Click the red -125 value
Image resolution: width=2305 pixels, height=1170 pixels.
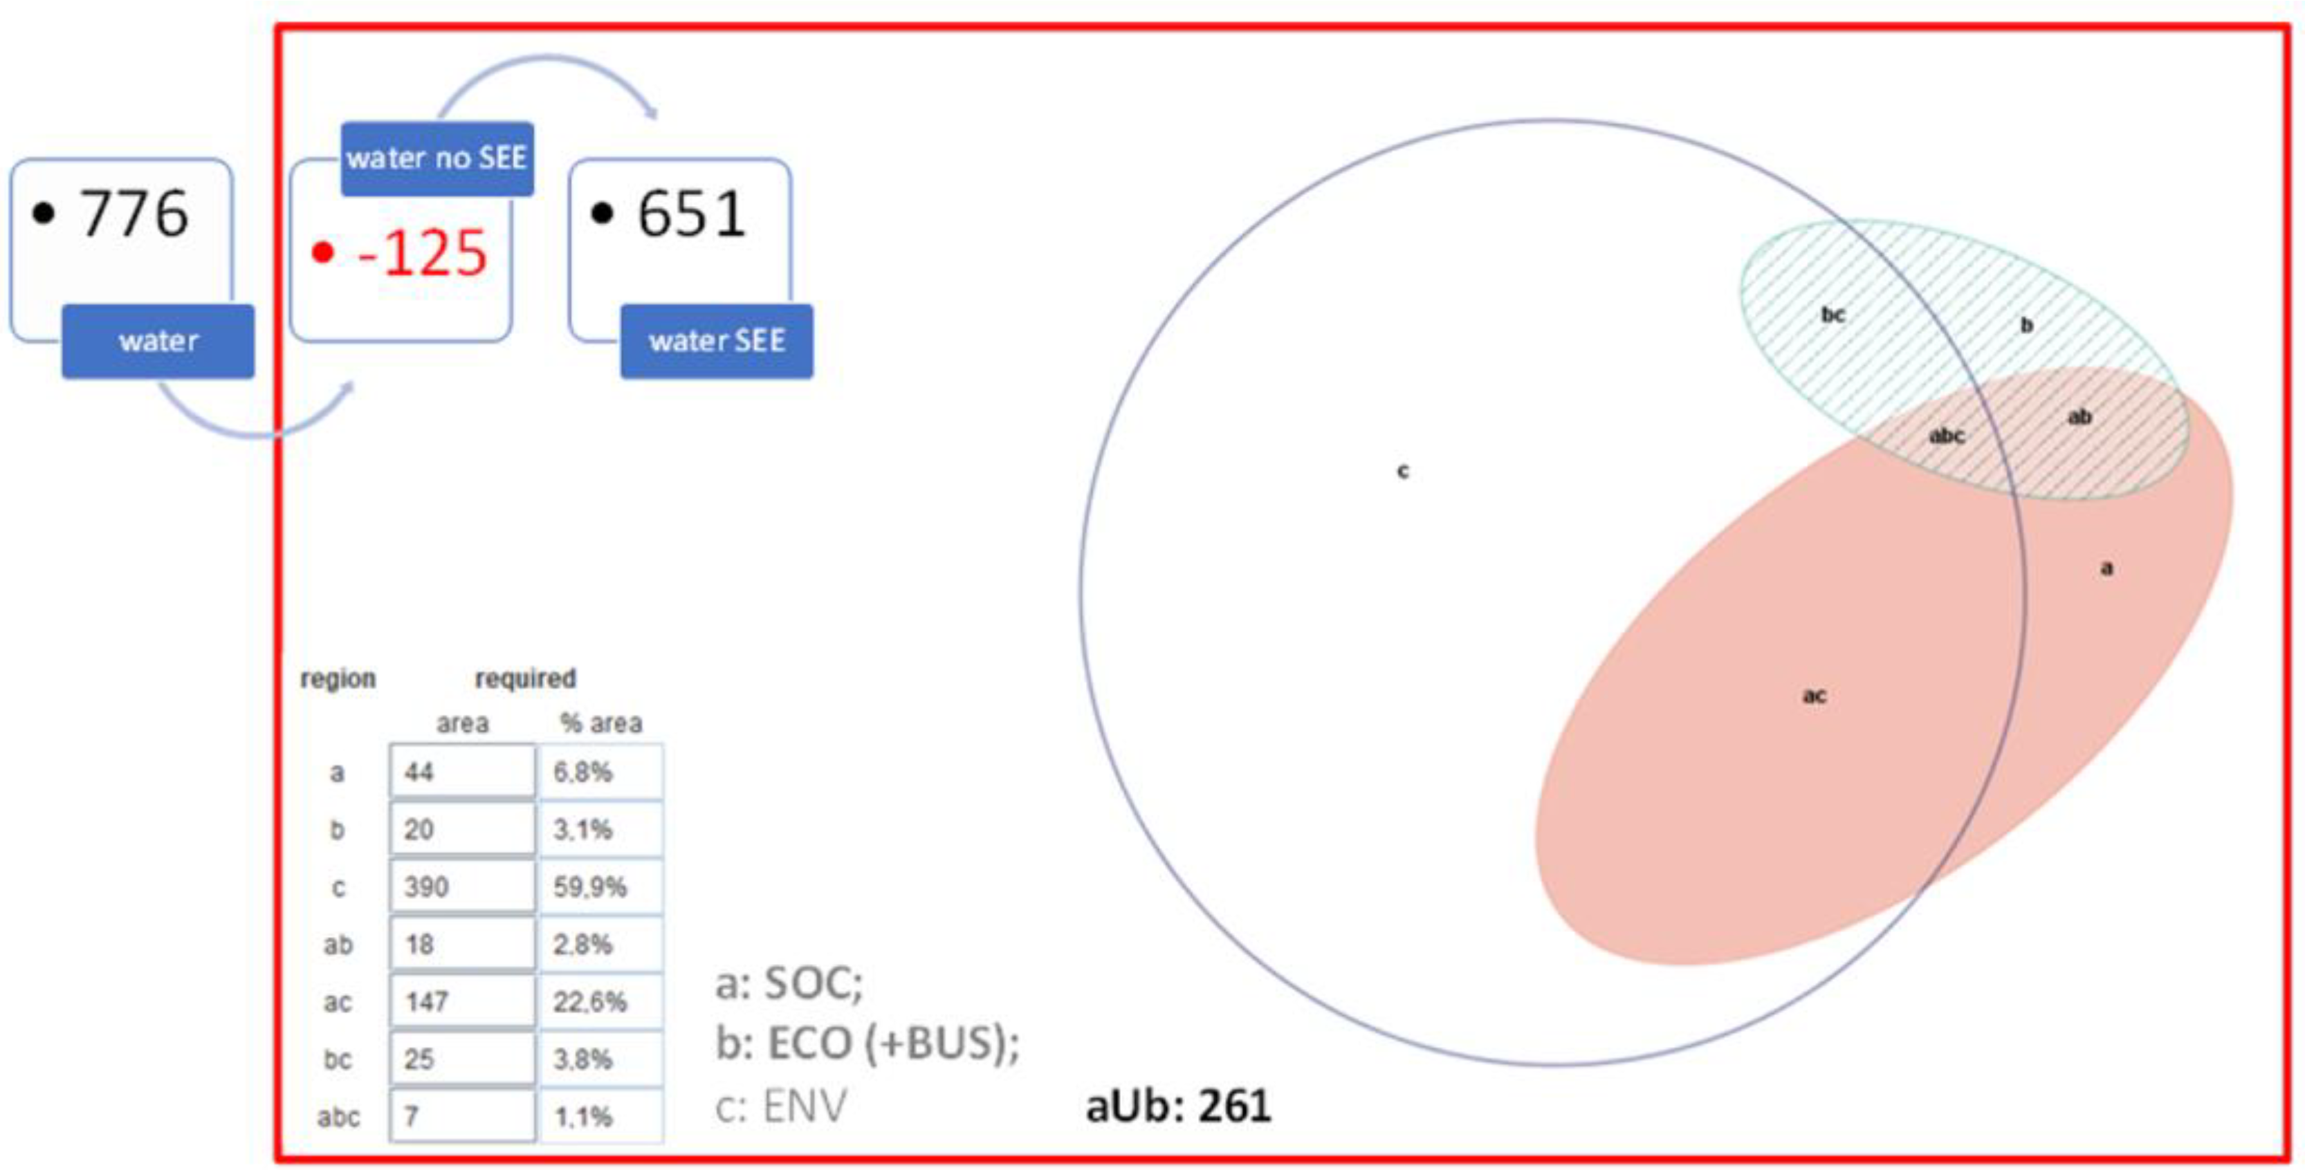point(421,253)
